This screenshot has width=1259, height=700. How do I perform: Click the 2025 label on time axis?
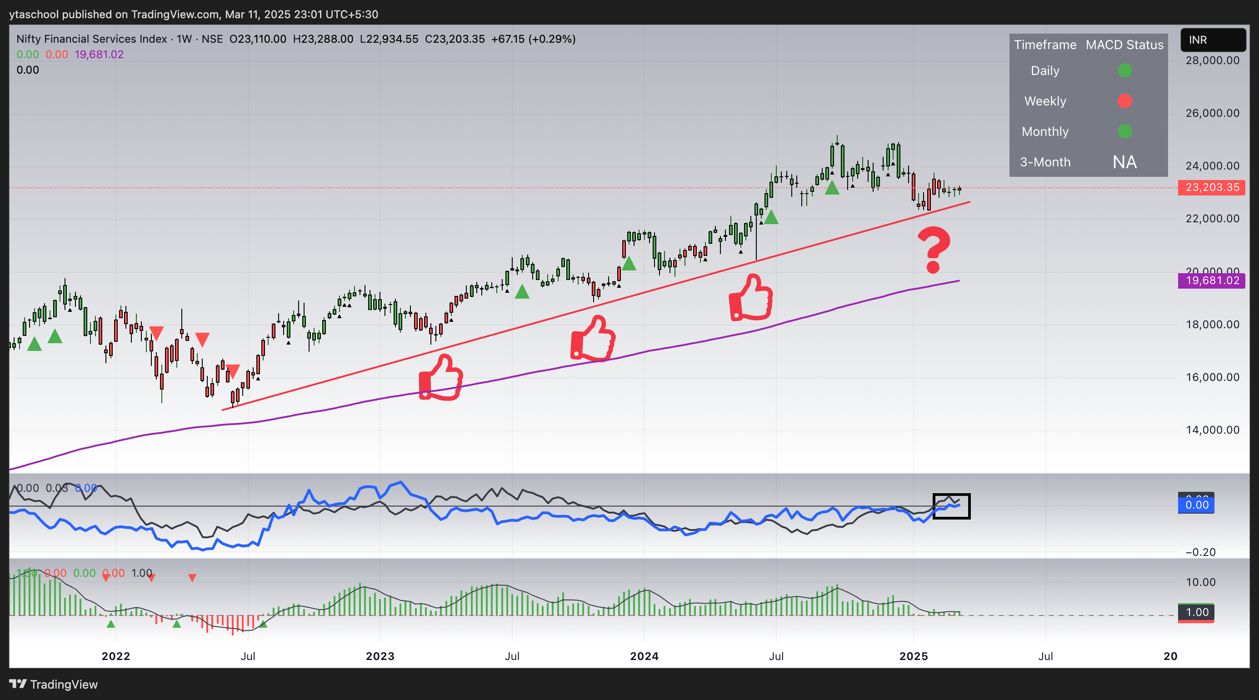tap(914, 656)
